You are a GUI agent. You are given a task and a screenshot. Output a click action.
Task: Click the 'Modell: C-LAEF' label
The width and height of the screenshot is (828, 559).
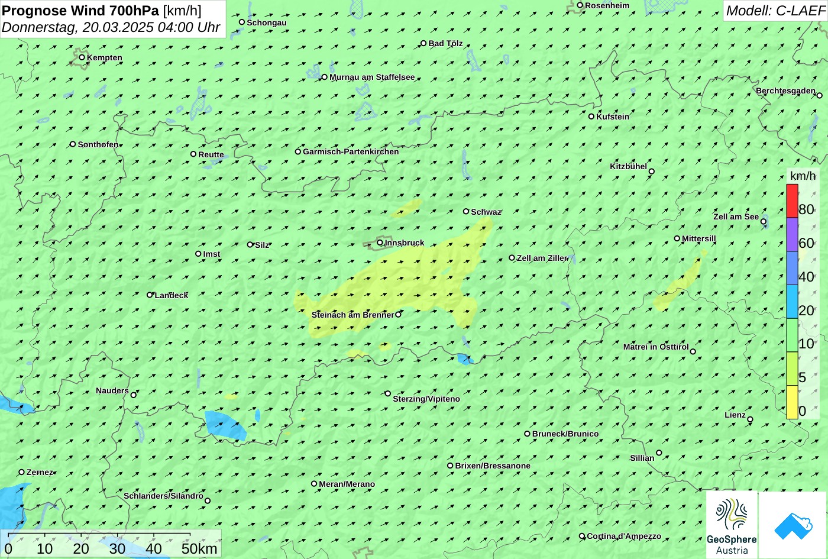(x=775, y=10)
